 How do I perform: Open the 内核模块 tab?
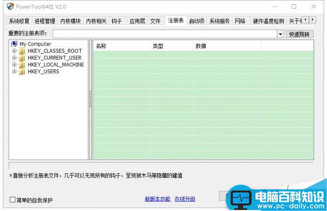pos(71,21)
